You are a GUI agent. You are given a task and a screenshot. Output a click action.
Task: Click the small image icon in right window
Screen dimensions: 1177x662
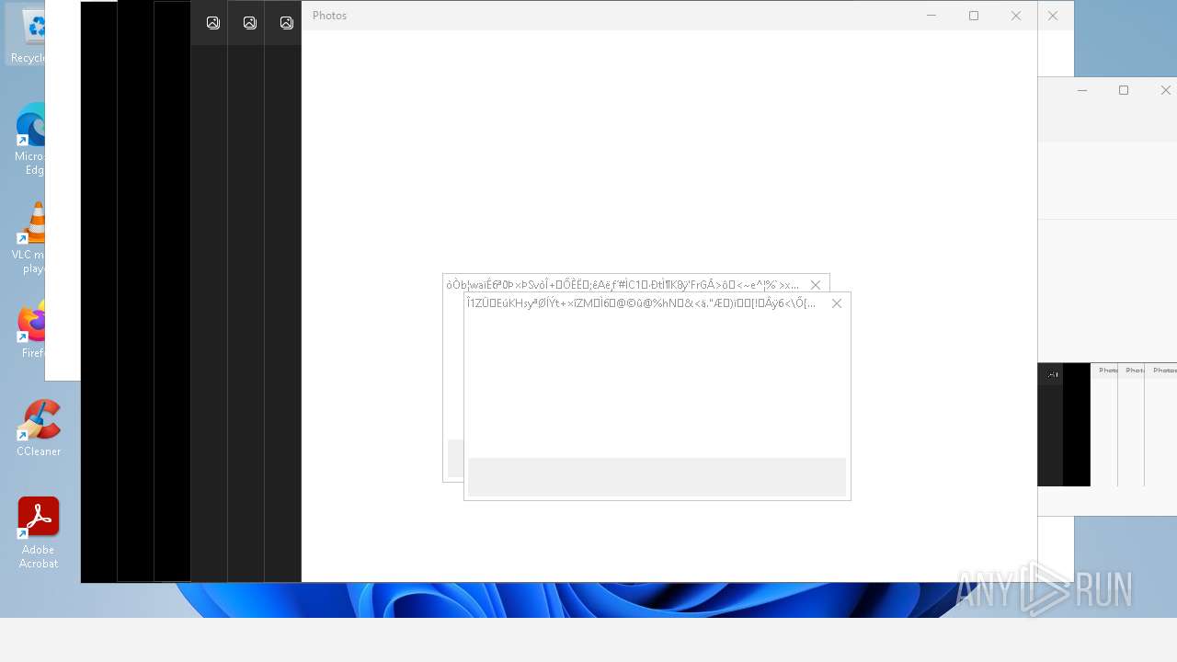1053,374
